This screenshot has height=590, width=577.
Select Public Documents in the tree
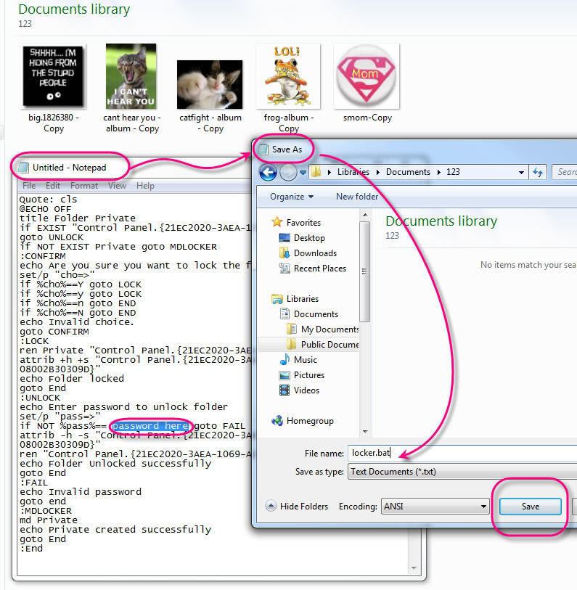point(329,345)
